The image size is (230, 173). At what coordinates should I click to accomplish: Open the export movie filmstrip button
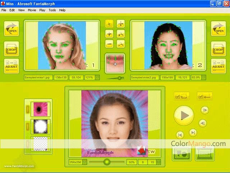(x=204, y=152)
